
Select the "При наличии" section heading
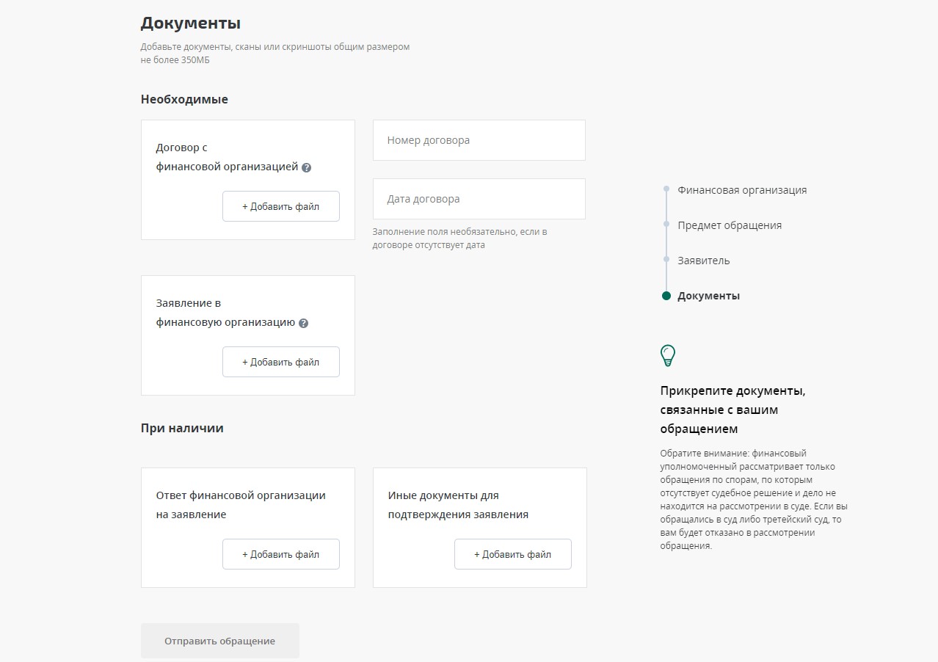tap(182, 428)
